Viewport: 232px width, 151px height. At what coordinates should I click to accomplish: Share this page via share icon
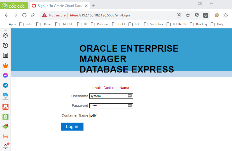(179, 15)
